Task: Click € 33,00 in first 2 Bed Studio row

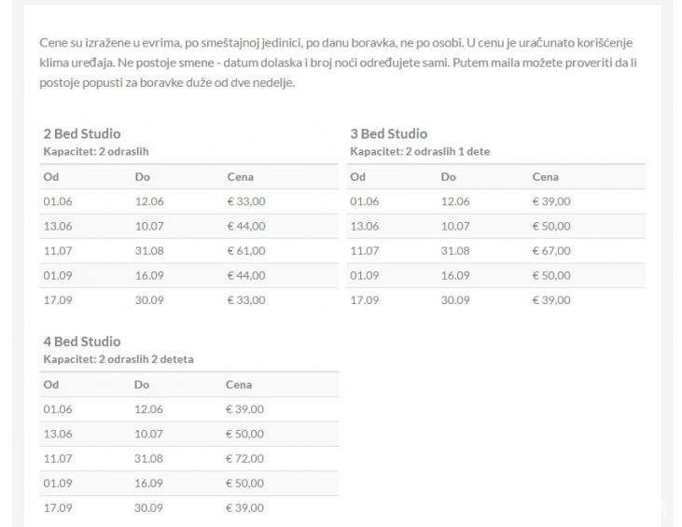Action: click(x=246, y=201)
